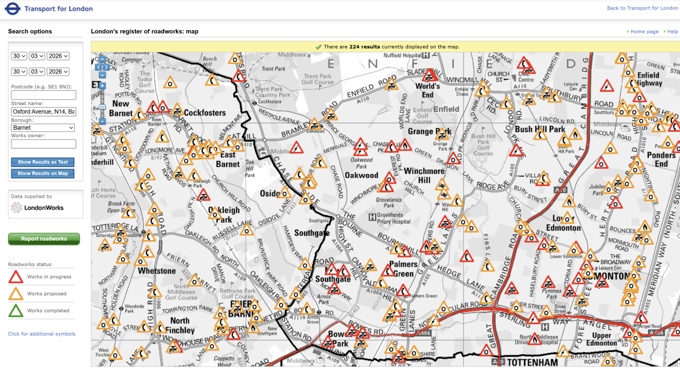Viewport: 680px width, 369px height.
Task: Pan the map up with the arrow control
Action: (x=102, y=59)
